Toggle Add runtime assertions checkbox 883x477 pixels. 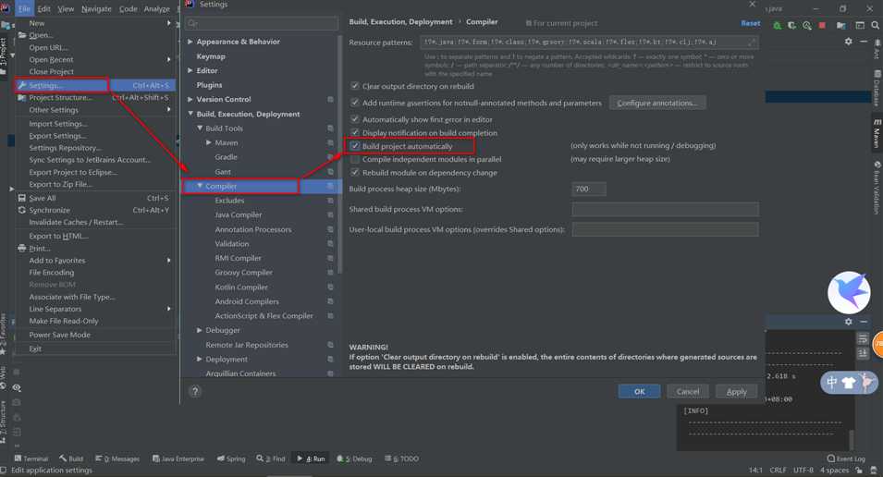(x=355, y=103)
